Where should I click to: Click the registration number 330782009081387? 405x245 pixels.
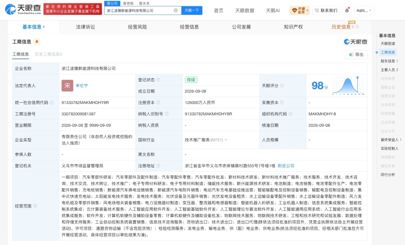coord(78,114)
